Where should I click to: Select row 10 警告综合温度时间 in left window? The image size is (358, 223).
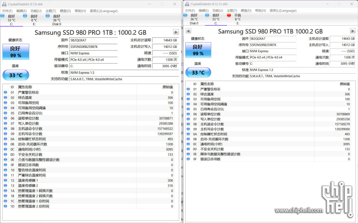coord(88,170)
